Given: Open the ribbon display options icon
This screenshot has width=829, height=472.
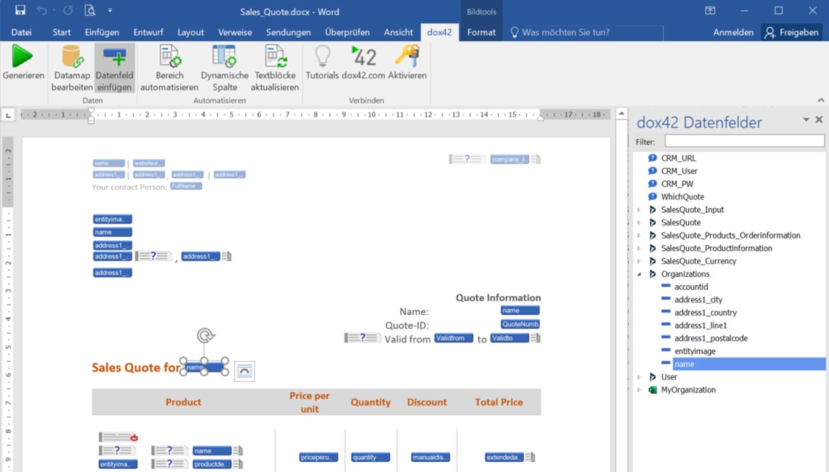Looking at the screenshot, I should coord(710,11).
